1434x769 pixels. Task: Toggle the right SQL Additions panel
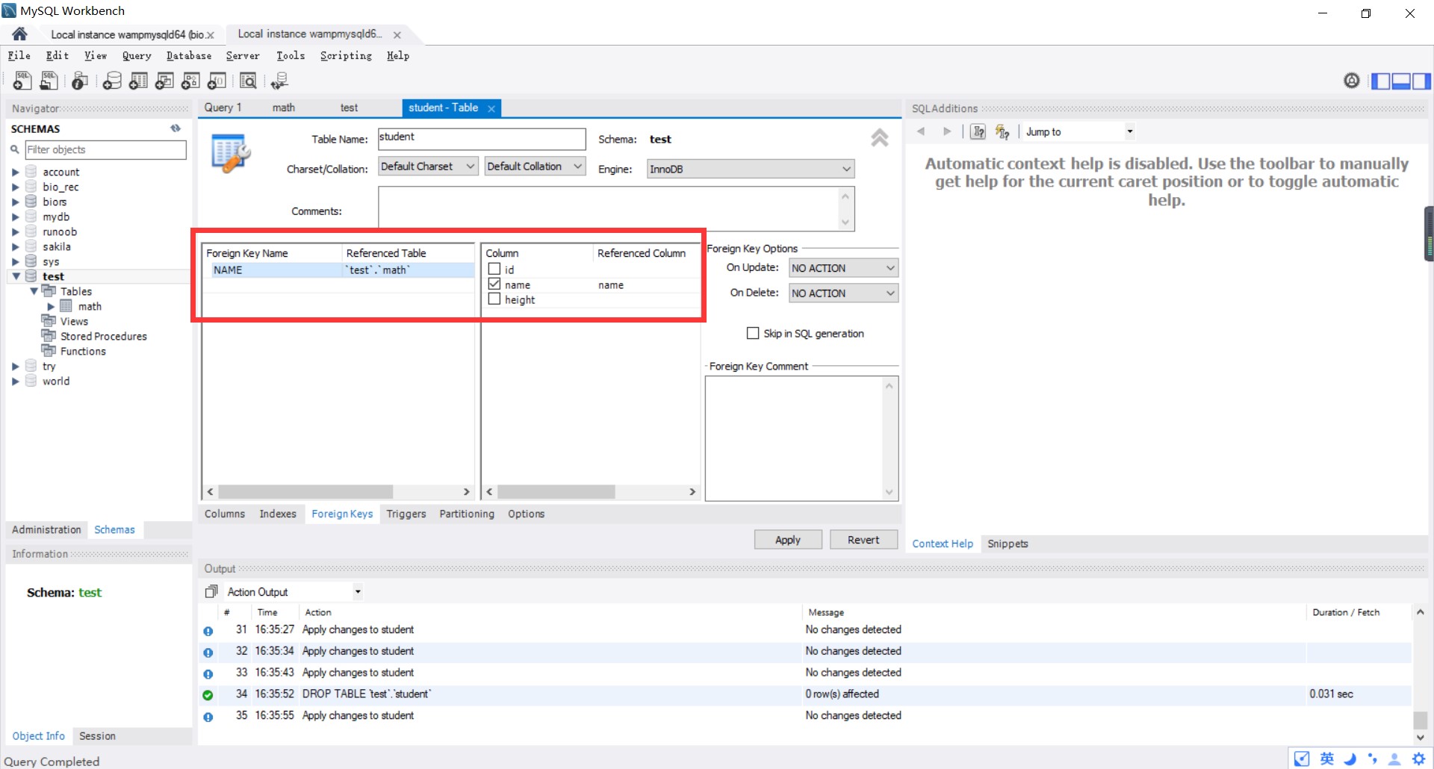coord(1421,81)
